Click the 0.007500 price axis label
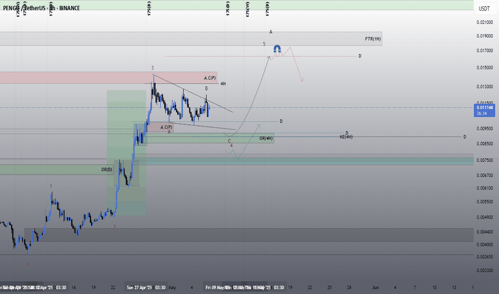499x294 pixels. point(485,160)
